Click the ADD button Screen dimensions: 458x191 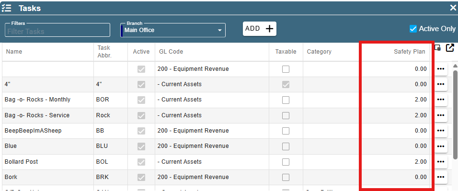coord(259,29)
